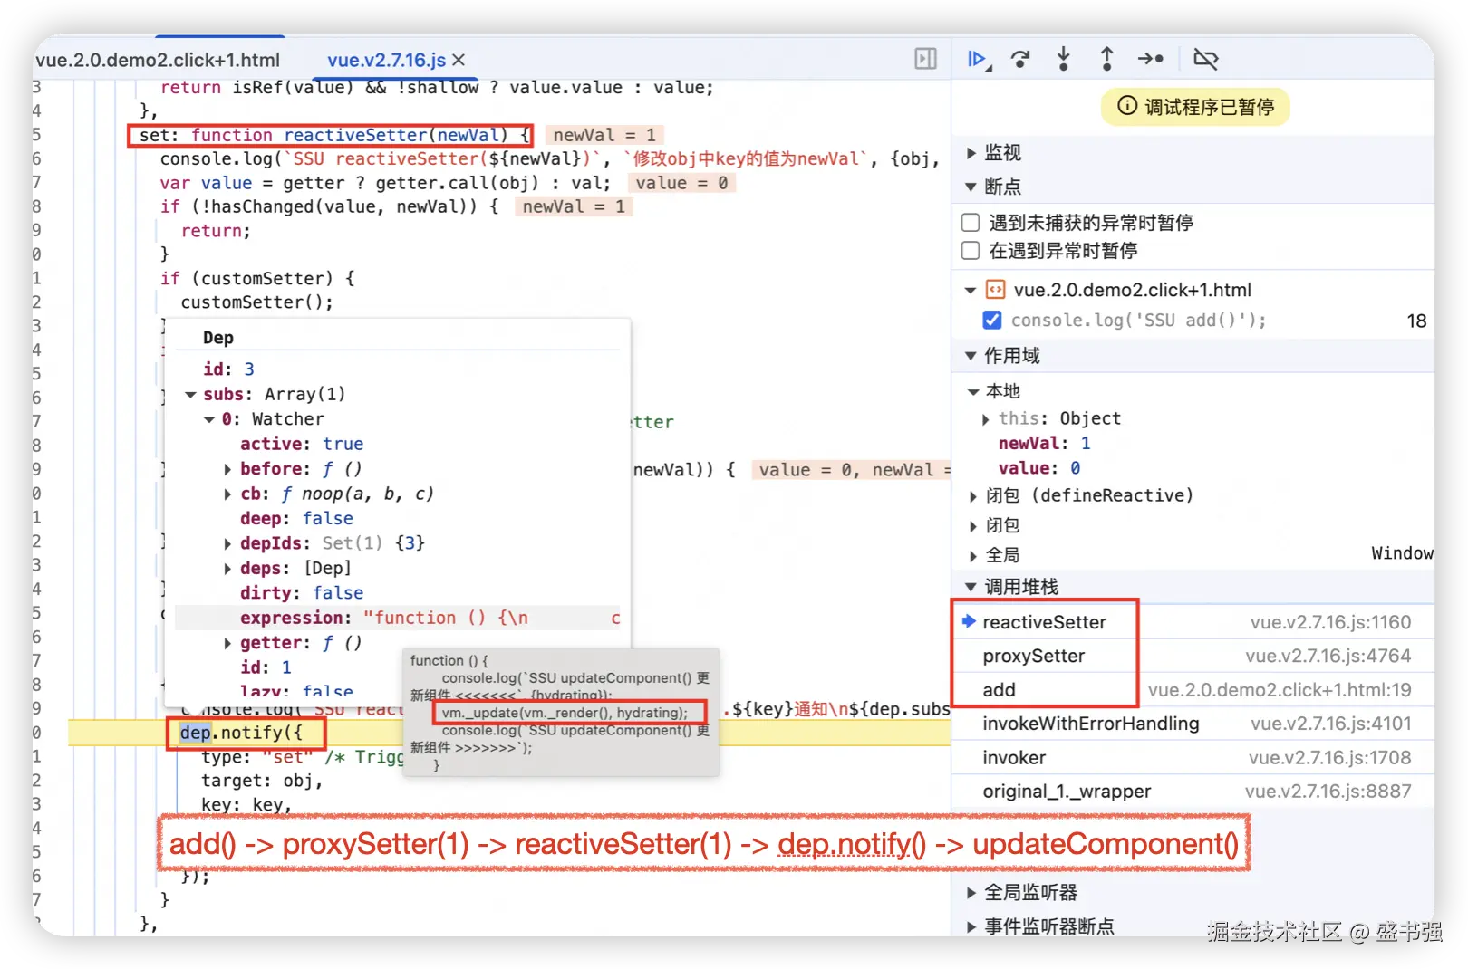Resume script execution with the play icon

tap(978, 60)
